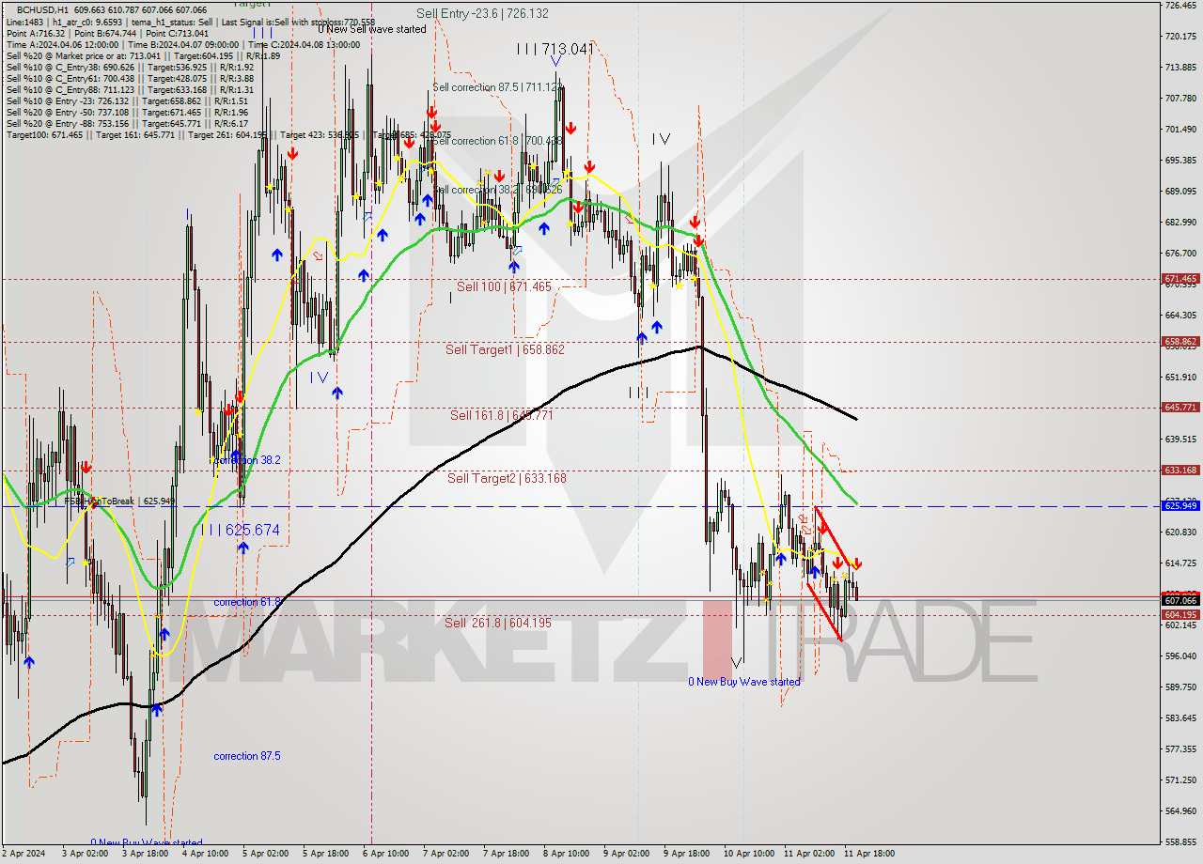Click '8 Apr 10:00' on time axis

[566, 854]
